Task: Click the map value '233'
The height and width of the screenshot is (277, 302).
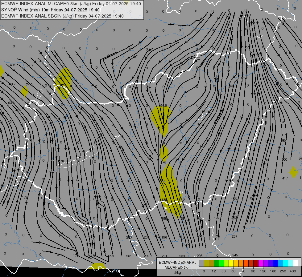Action: [x=147, y=237]
